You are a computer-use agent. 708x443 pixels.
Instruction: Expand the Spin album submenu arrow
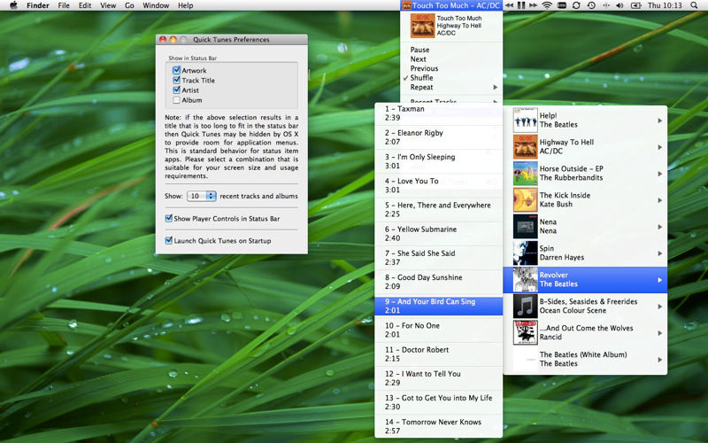(659, 253)
